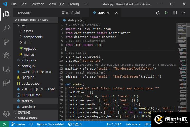
Task: Open the Remote Explorer view icon
Action: click(x=6, y=70)
